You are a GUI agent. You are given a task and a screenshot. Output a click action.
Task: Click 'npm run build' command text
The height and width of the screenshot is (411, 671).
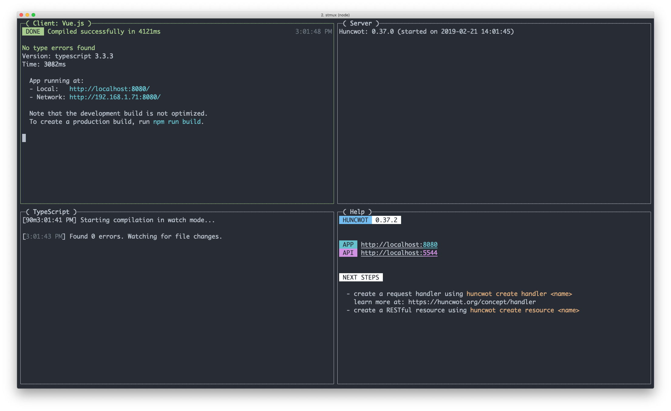tap(177, 122)
